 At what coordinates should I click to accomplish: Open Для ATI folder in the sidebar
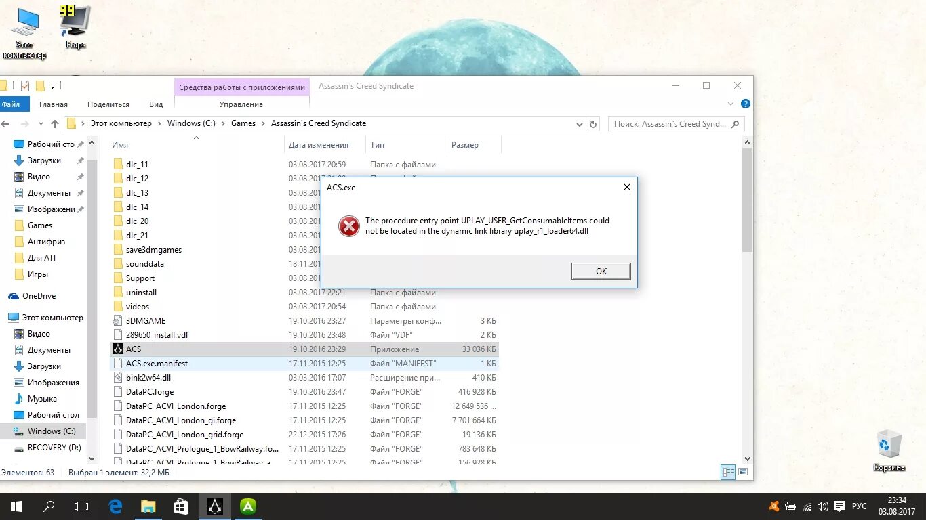[41, 258]
